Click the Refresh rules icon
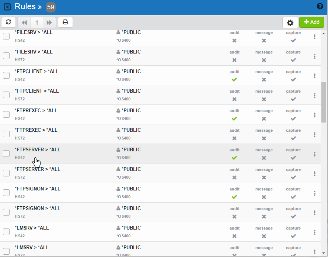 tap(8, 22)
